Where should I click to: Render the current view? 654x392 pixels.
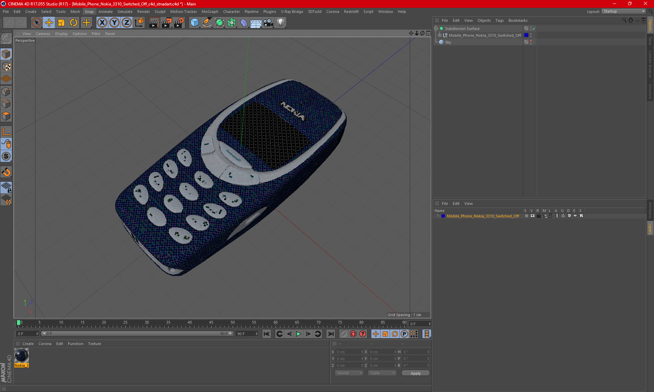pyautogui.click(x=154, y=22)
